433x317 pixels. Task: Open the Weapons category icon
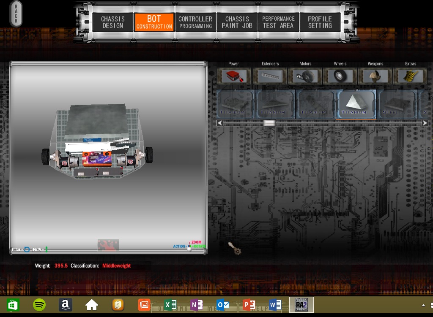point(375,76)
